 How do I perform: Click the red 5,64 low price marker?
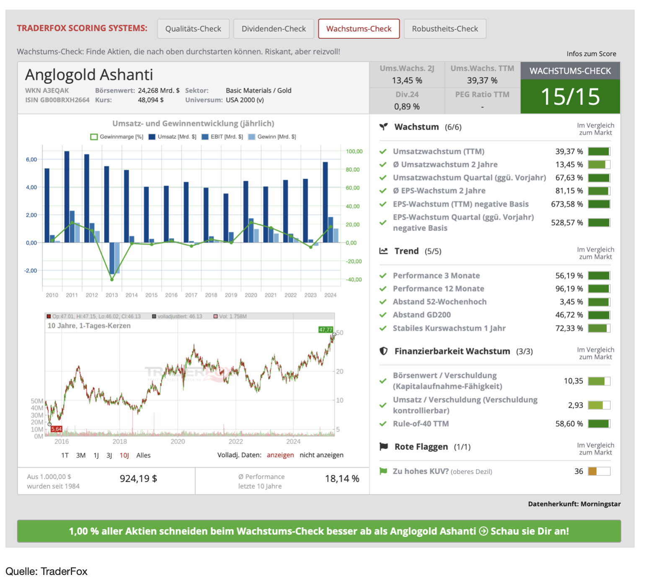(56, 429)
